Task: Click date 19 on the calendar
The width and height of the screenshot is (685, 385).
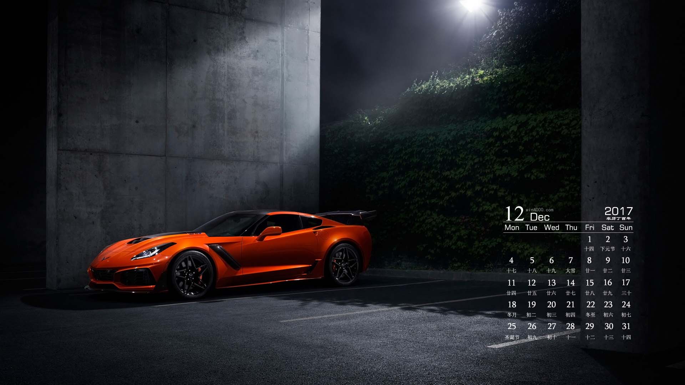Action: coord(532,304)
